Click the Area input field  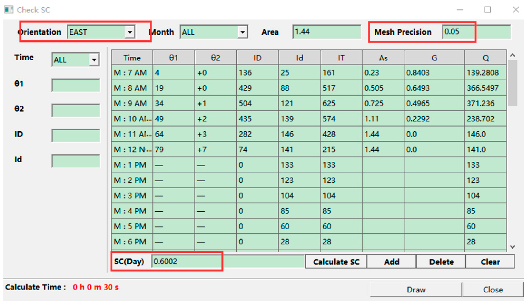point(326,32)
